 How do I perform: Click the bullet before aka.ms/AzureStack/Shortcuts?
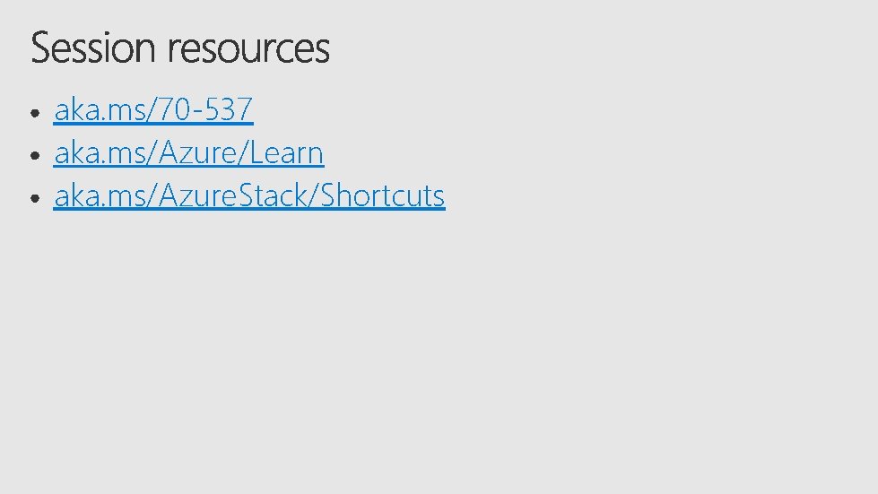tap(36, 198)
